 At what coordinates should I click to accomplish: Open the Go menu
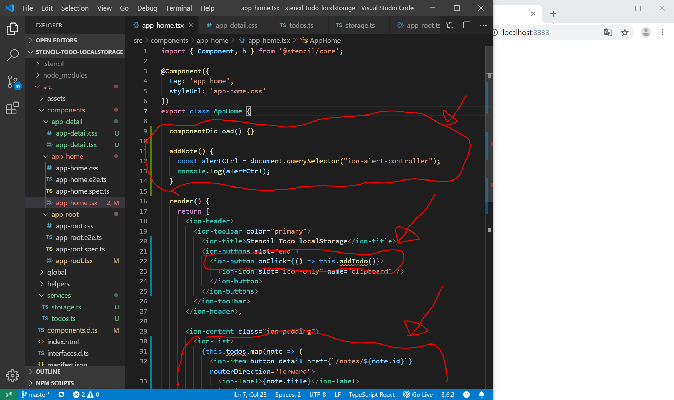pyautogui.click(x=124, y=8)
